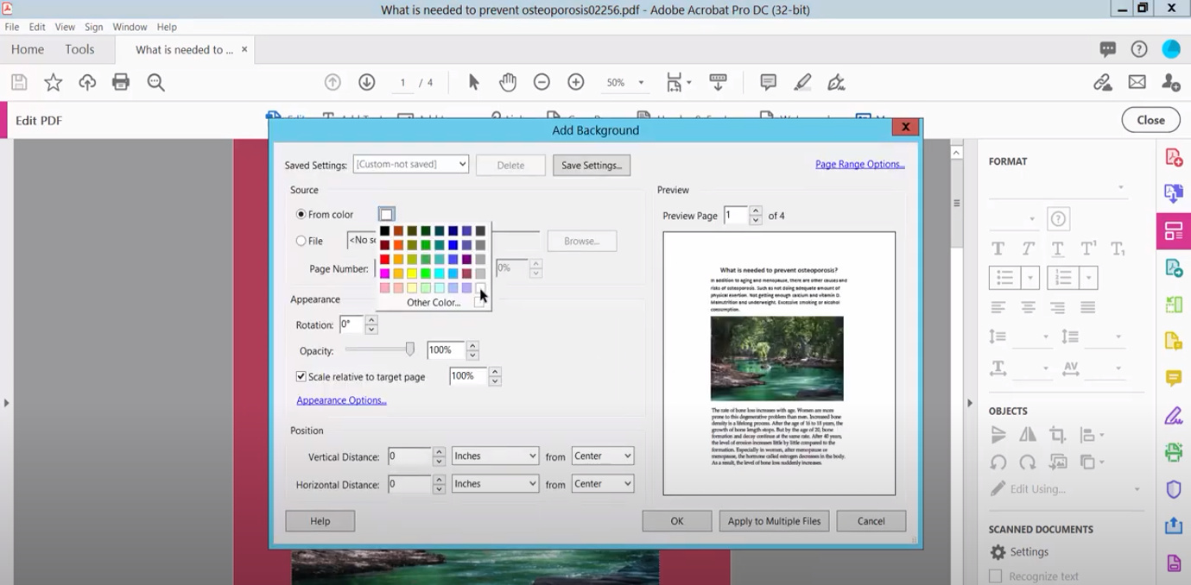Click the Zoom Out minus icon
Screen dimensions: 1191x585
click(x=542, y=82)
